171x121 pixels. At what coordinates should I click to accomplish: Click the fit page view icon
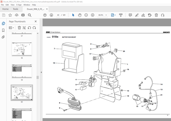[113, 15]
